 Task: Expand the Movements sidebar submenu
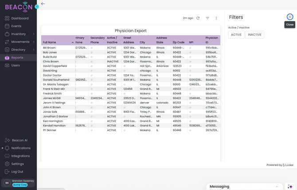click(x=34, y=42)
